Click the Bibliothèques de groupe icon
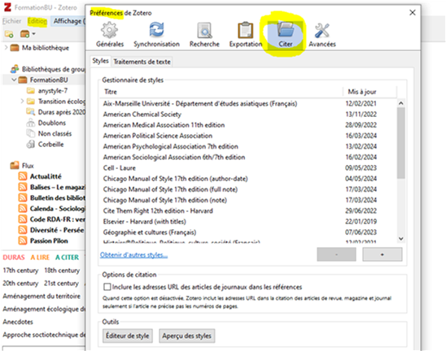 click(x=15, y=69)
